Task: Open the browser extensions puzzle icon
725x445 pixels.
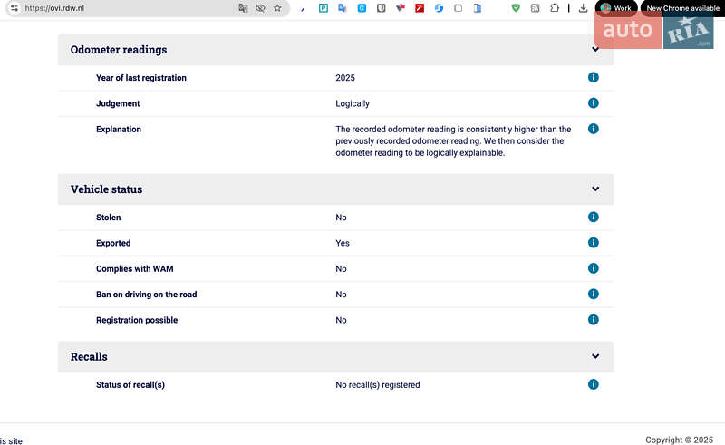Action: [555, 8]
